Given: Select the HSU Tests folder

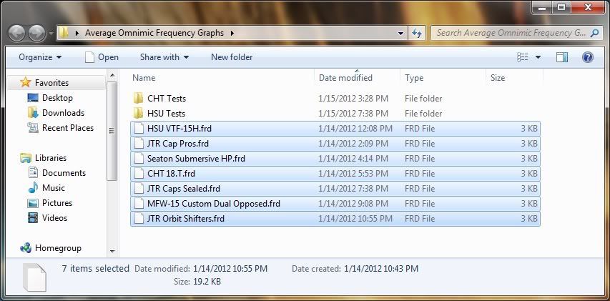Looking at the screenshot, I should coord(166,114).
